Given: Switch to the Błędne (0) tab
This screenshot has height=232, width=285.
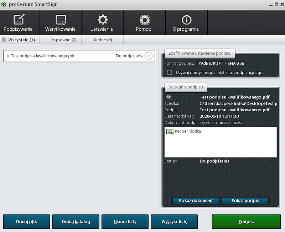Looking at the screenshot, I should 103,40.
